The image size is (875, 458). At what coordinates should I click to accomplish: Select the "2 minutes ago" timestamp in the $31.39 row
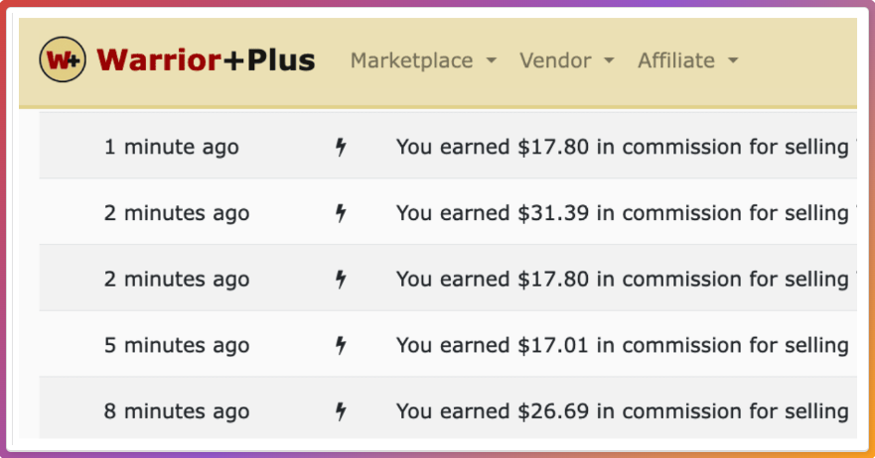[x=176, y=213]
